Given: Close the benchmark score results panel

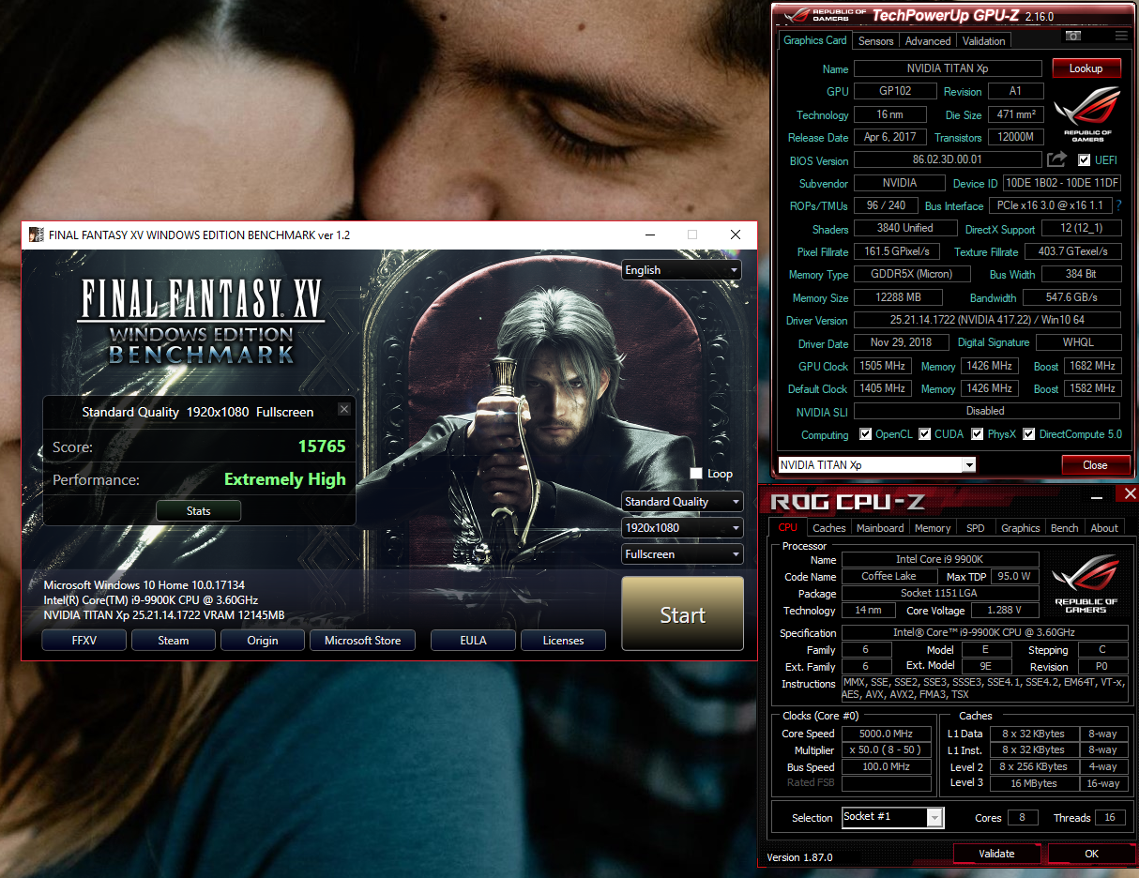Looking at the screenshot, I should tap(344, 409).
